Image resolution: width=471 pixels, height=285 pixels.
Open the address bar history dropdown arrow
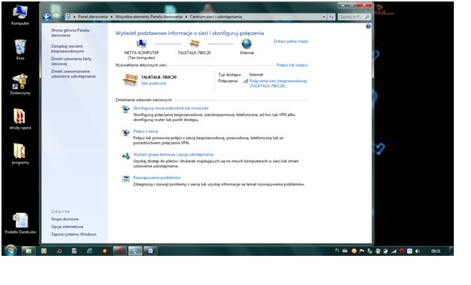324,17
